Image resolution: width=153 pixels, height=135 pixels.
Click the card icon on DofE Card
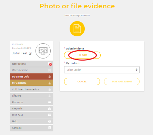[50, 115]
